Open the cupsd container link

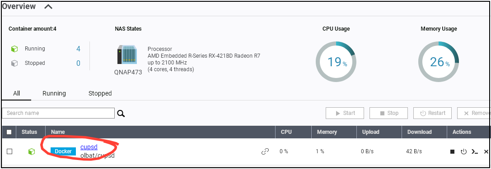pos(89,147)
